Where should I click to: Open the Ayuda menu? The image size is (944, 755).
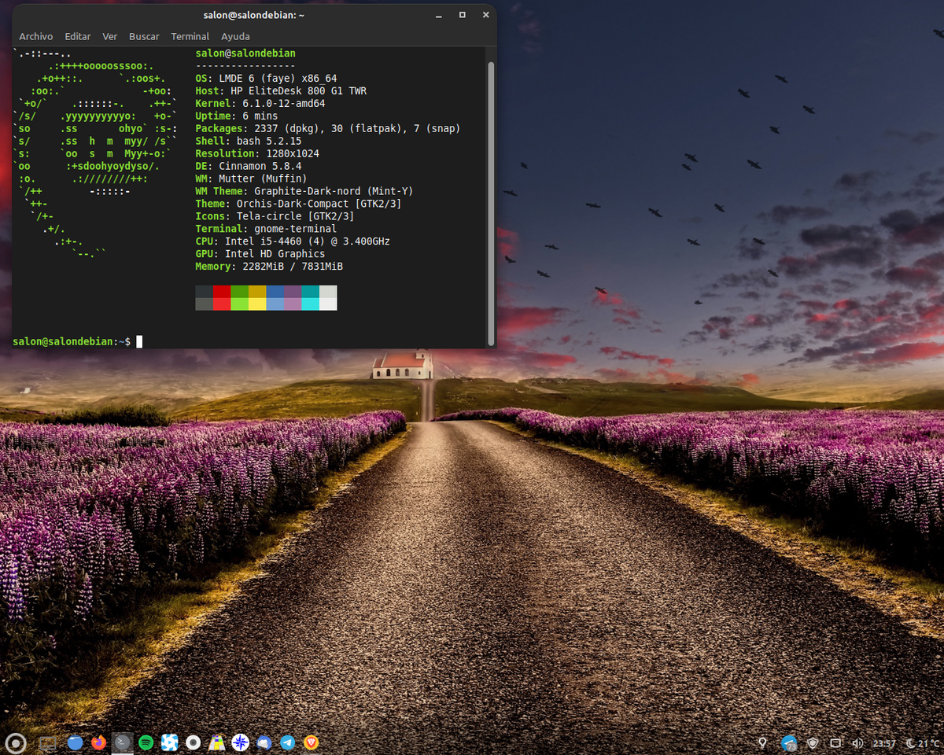click(x=235, y=36)
